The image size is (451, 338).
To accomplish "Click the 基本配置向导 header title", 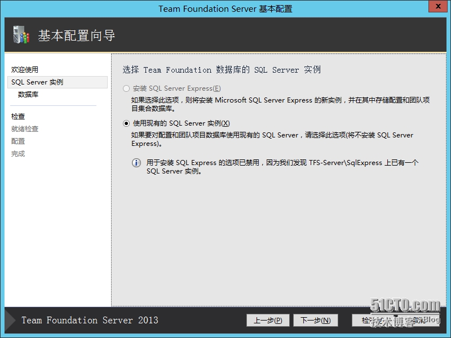I will 77,35.
